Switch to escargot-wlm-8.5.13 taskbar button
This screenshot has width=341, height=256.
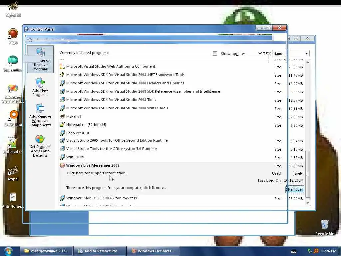[x=47, y=251]
